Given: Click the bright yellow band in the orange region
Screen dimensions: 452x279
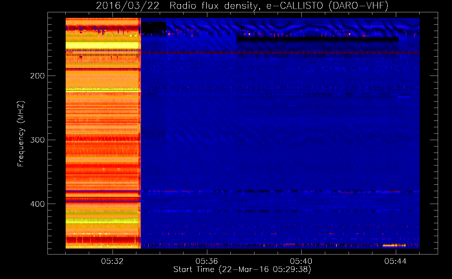Looking at the screenshot, I should coord(102,45).
